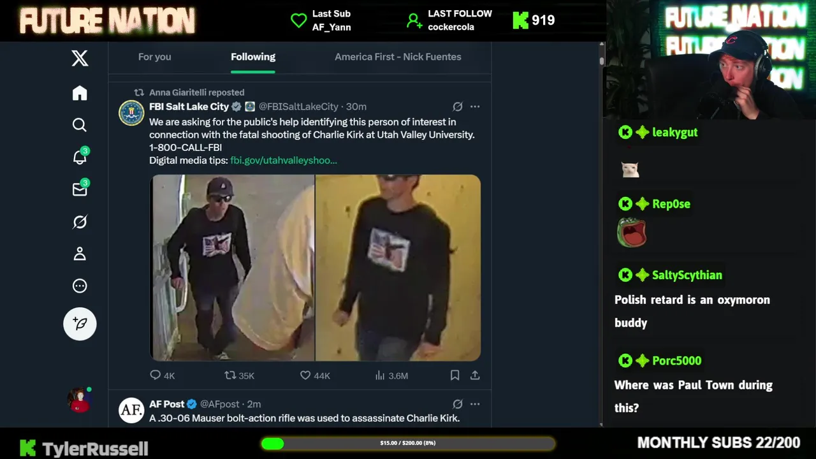Click Rep0se username in chat
The height and width of the screenshot is (459, 816).
tap(671, 204)
